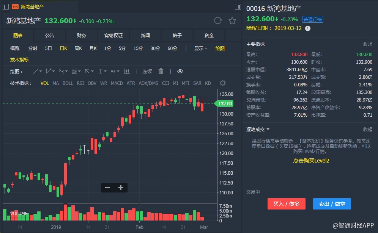Open the line tool dropdown arrow
Viewport: 378px width, 233px height.
click(x=41, y=71)
